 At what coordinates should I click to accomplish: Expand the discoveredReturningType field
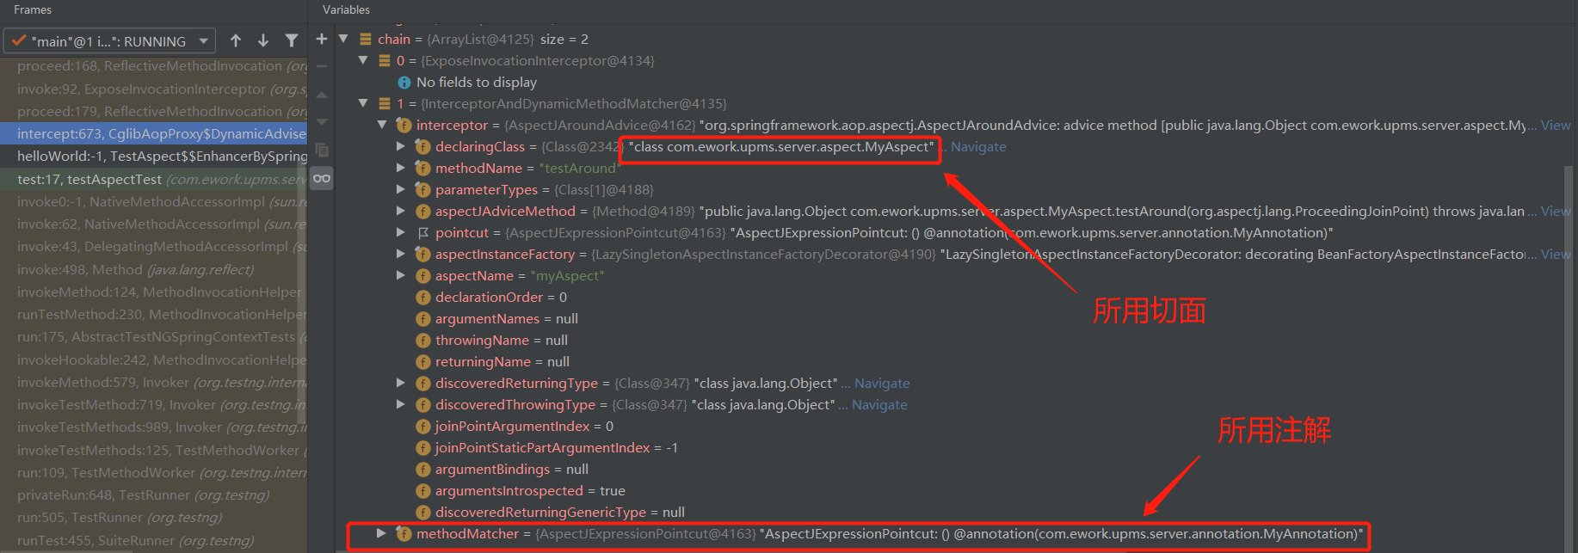pos(400,383)
